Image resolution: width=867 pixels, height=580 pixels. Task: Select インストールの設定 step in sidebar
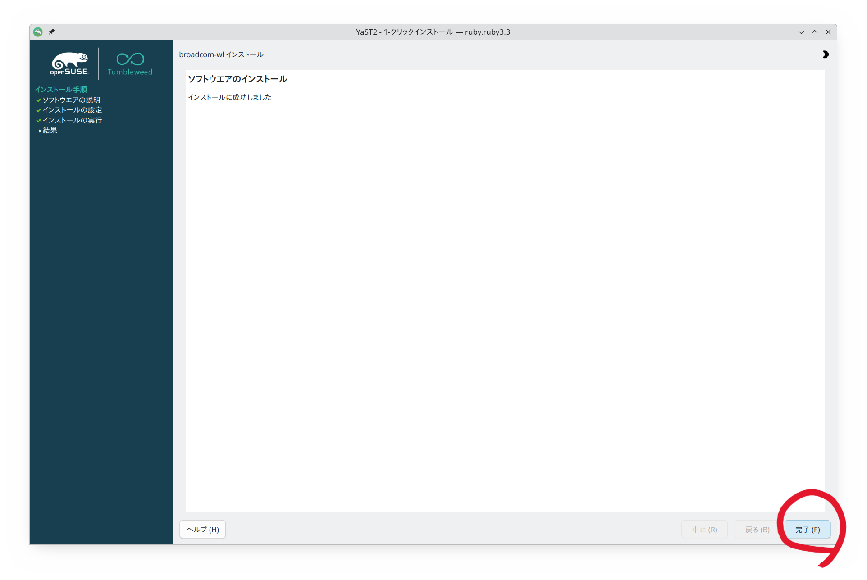click(72, 110)
